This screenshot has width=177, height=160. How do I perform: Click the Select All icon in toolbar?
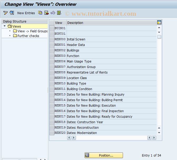pyautogui.click(x=59, y=13)
